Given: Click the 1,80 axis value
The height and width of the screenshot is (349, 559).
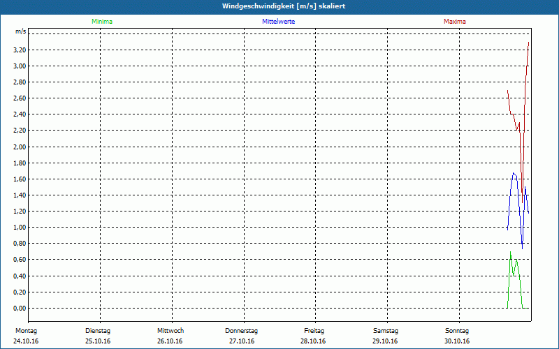Looking at the screenshot, I should pyautogui.click(x=20, y=163).
